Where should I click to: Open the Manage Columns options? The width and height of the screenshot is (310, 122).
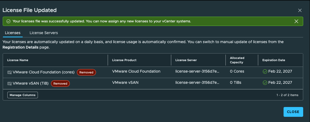tap(23, 95)
